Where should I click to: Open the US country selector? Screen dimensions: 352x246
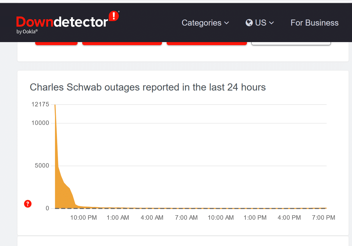(x=260, y=23)
